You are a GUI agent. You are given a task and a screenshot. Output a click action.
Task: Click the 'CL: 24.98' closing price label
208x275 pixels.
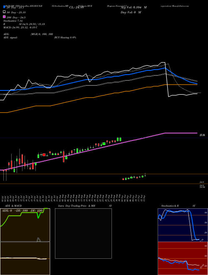point(77,7)
